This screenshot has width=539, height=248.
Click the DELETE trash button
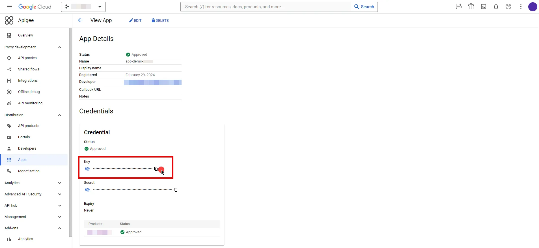click(160, 20)
